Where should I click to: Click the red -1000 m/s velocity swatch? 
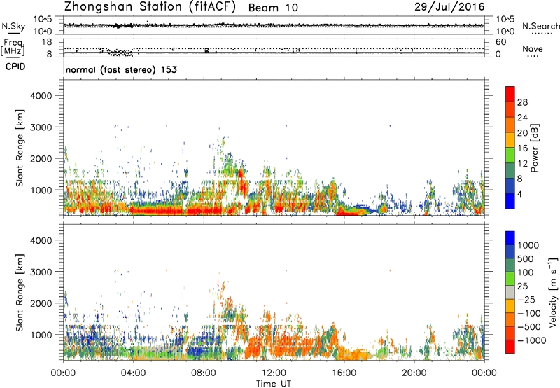pos(510,347)
